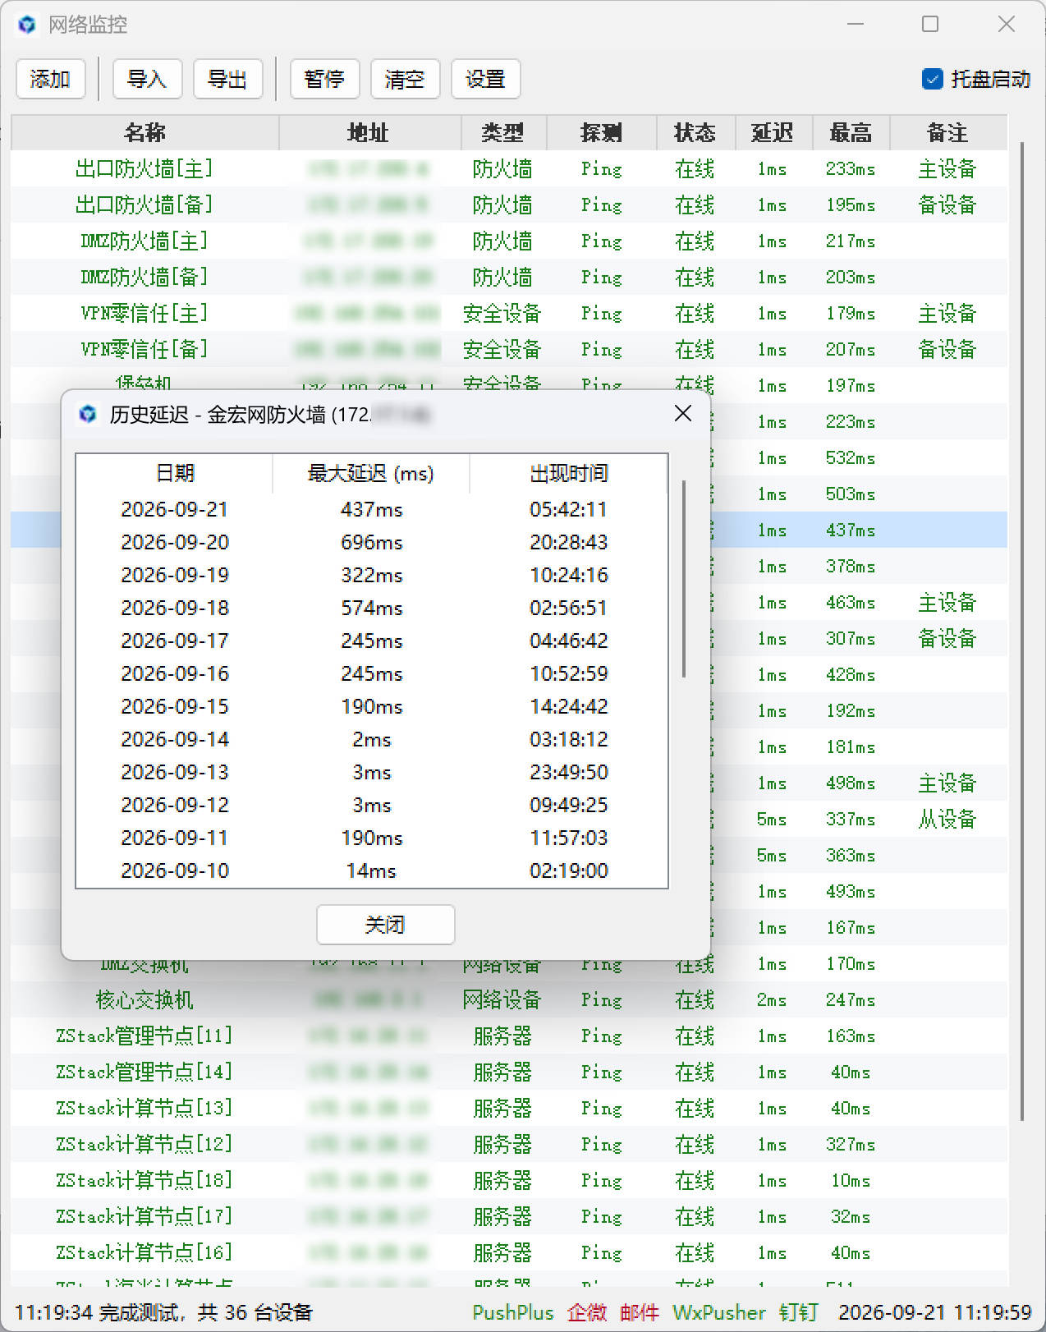
Task: Click the history dialog's vertical scrollbar
Action: click(684, 579)
